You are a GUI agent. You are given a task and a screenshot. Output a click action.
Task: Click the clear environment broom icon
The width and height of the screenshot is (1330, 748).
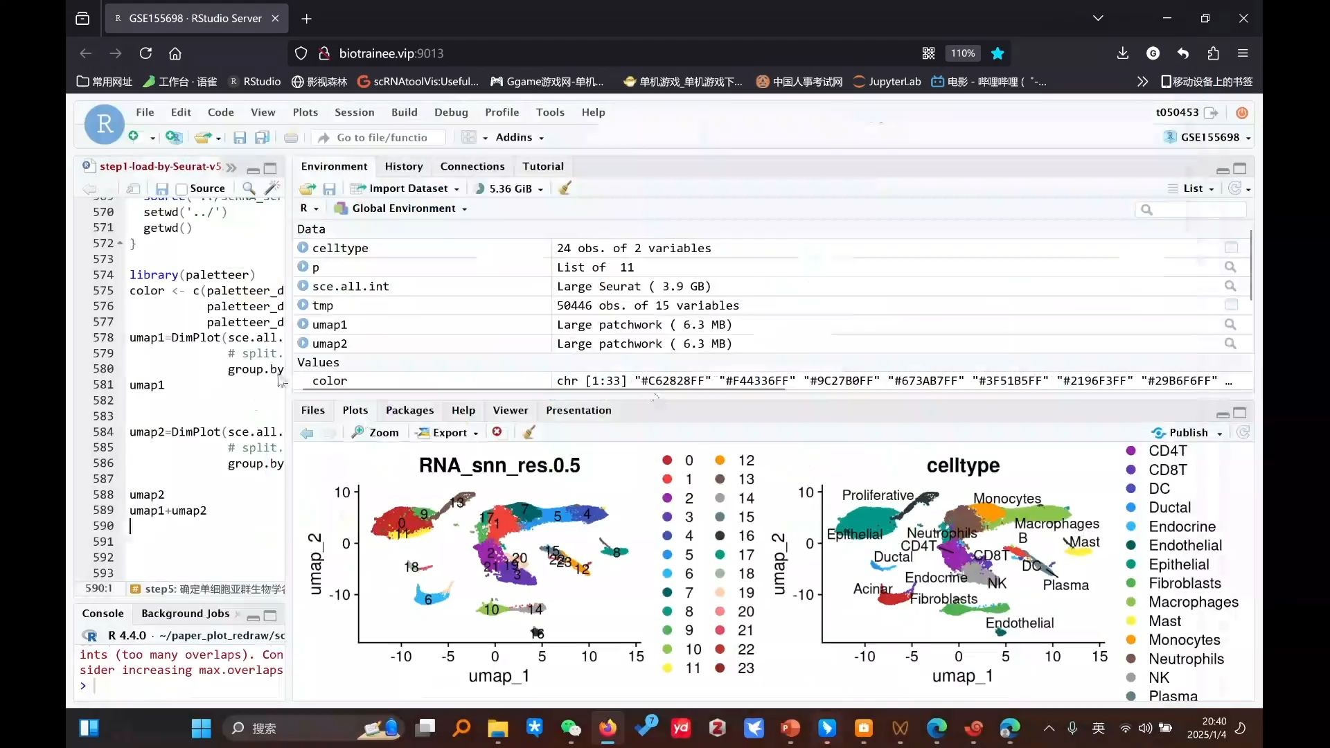coord(565,188)
